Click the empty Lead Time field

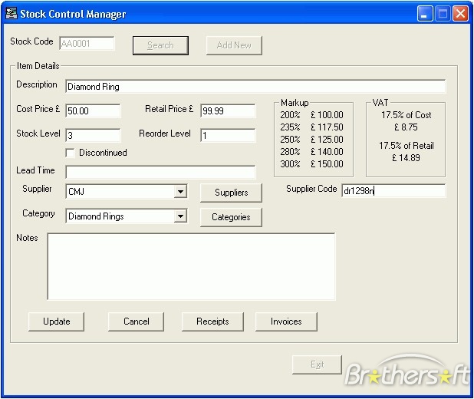160,172
